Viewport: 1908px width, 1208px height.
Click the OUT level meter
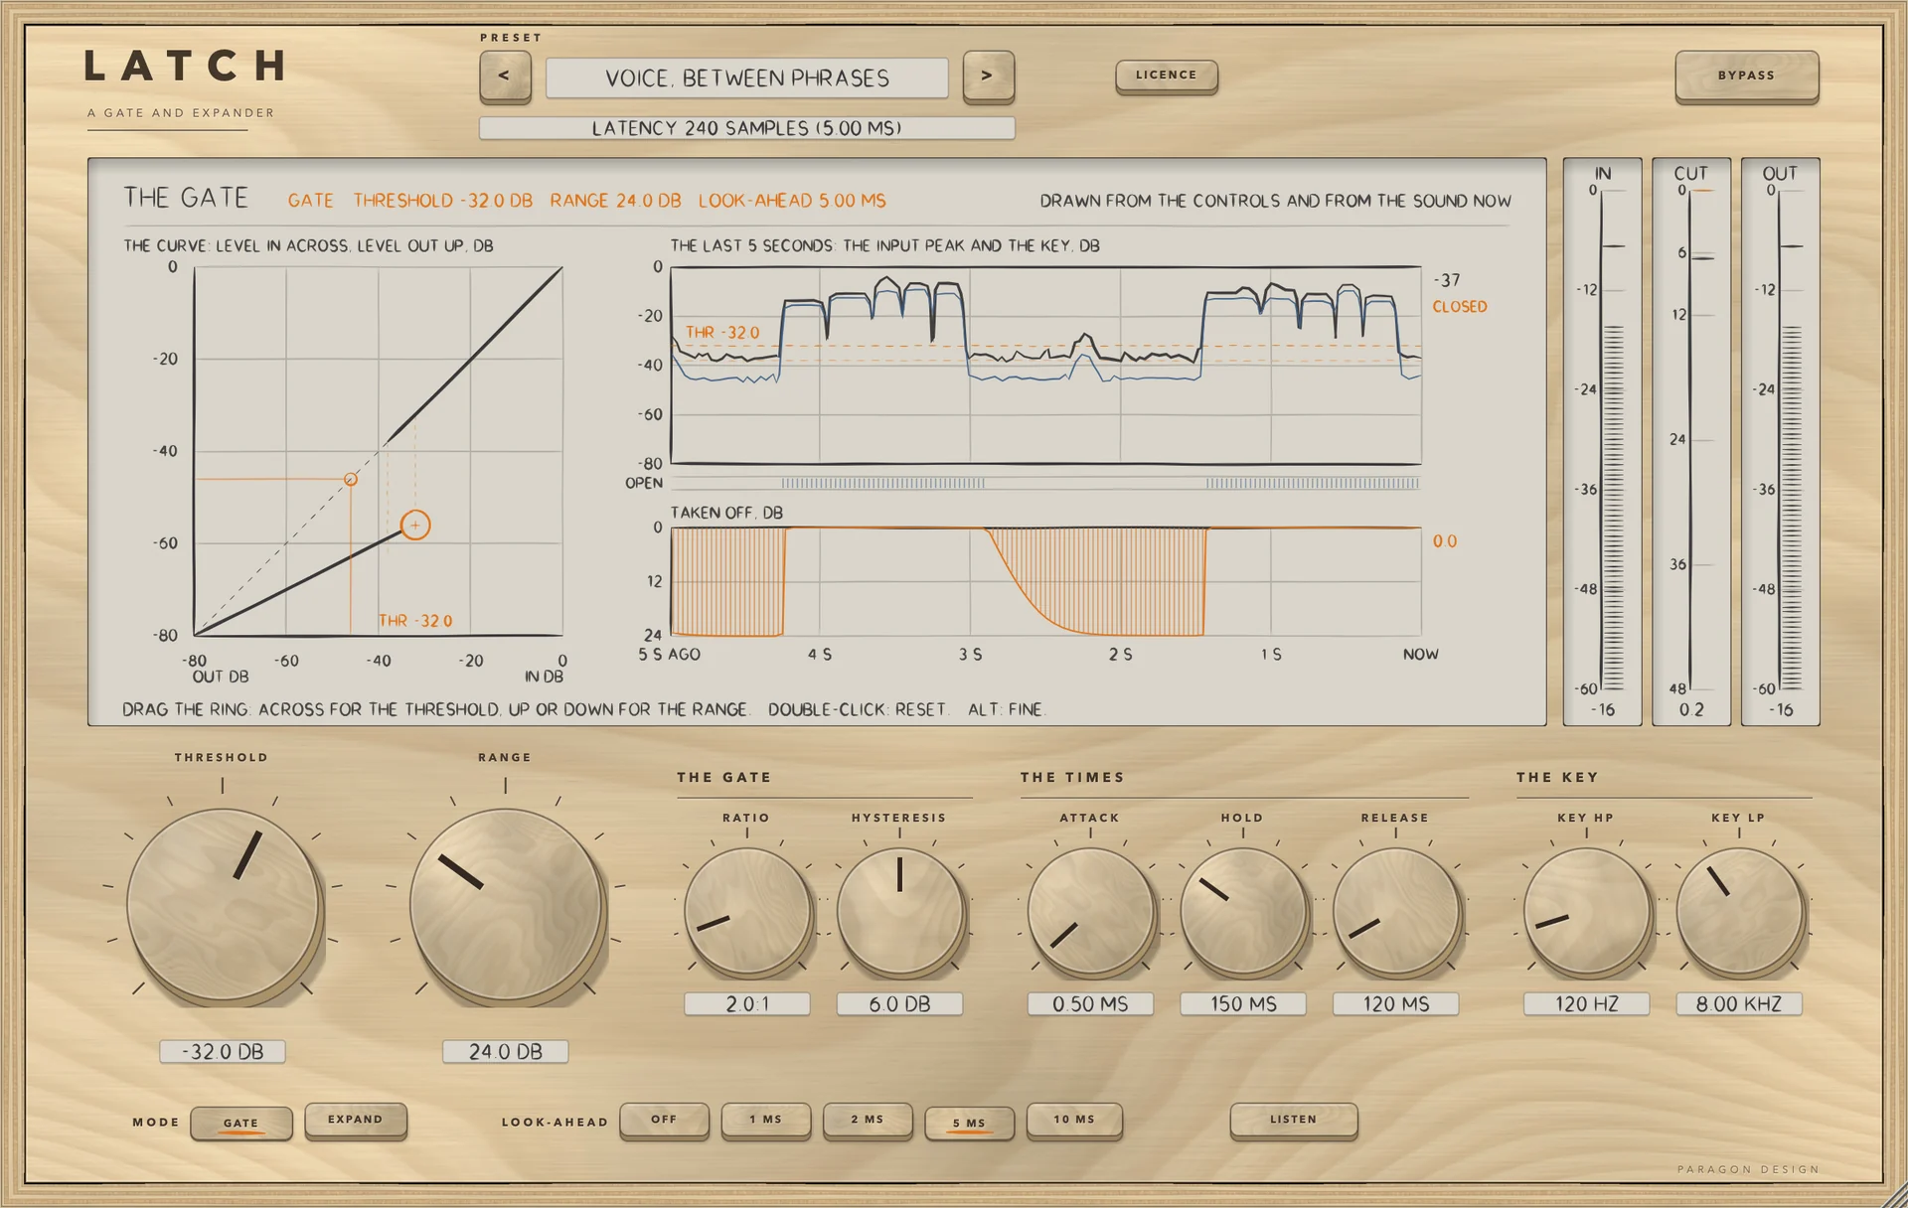click(1781, 441)
